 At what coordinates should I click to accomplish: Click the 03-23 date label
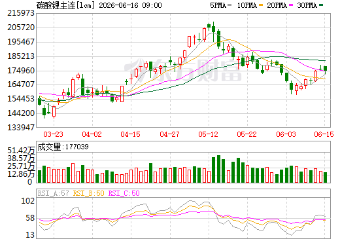point(54,134)
